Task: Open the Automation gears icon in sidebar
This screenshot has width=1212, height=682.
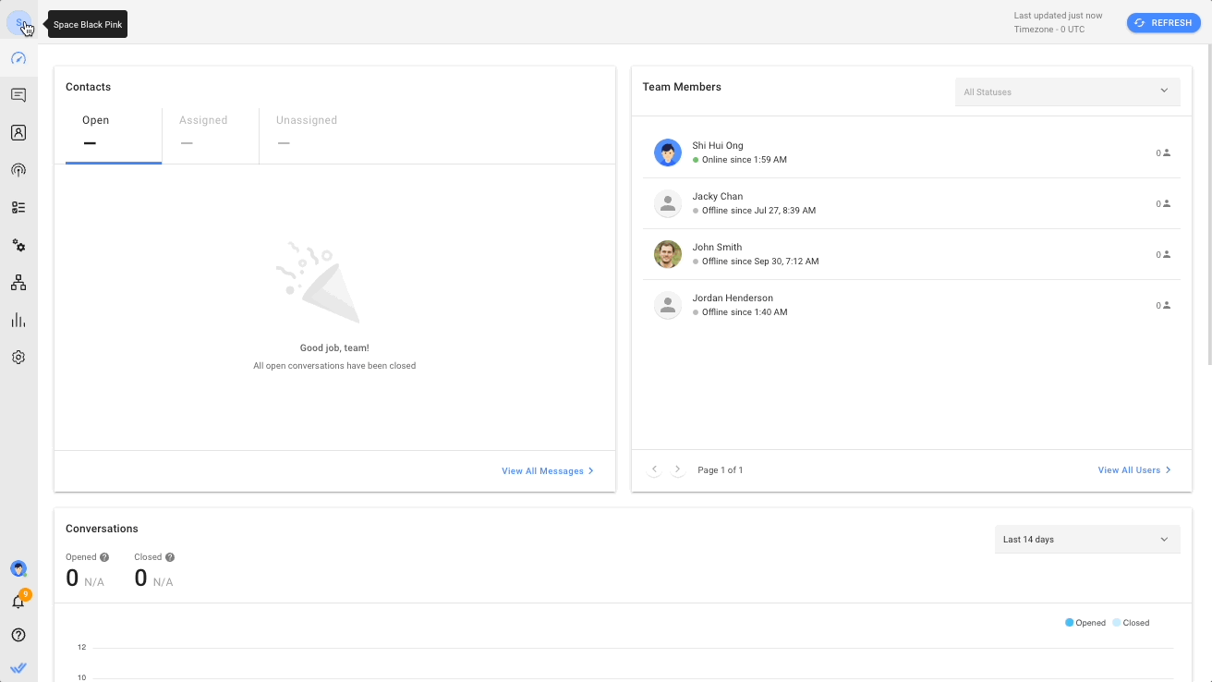Action: [x=18, y=246]
